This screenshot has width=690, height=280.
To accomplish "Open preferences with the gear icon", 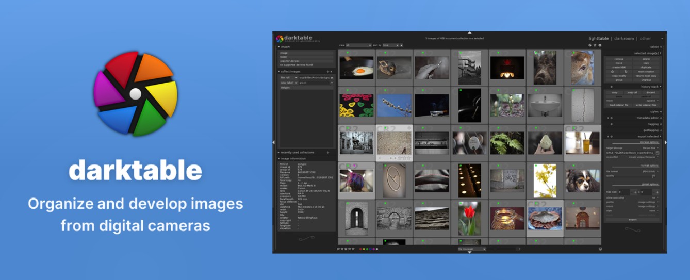I will [x=600, y=45].
